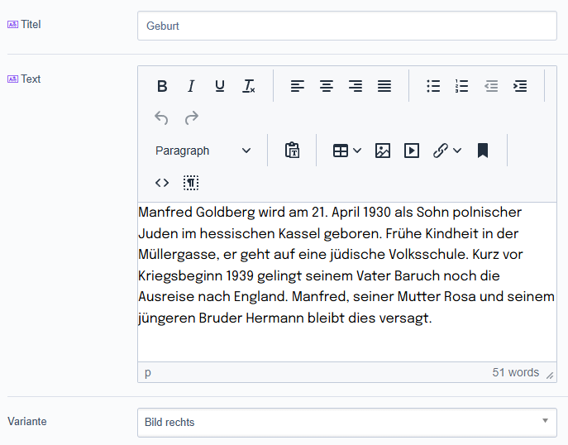The image size is (568, 445).
Task: Increase the paragraph indent
Action: pyautogui.click(x=520, y=86)
